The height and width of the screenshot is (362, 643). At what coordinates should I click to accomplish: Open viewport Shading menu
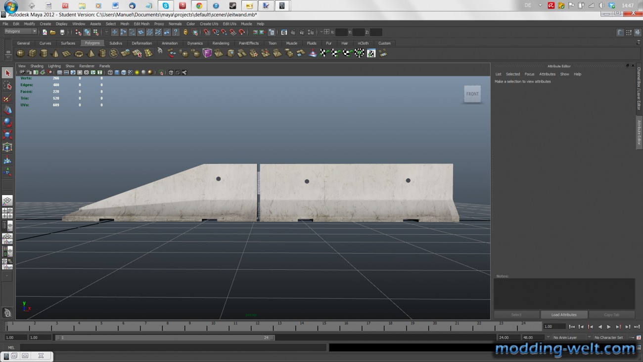tap(37, 66)
